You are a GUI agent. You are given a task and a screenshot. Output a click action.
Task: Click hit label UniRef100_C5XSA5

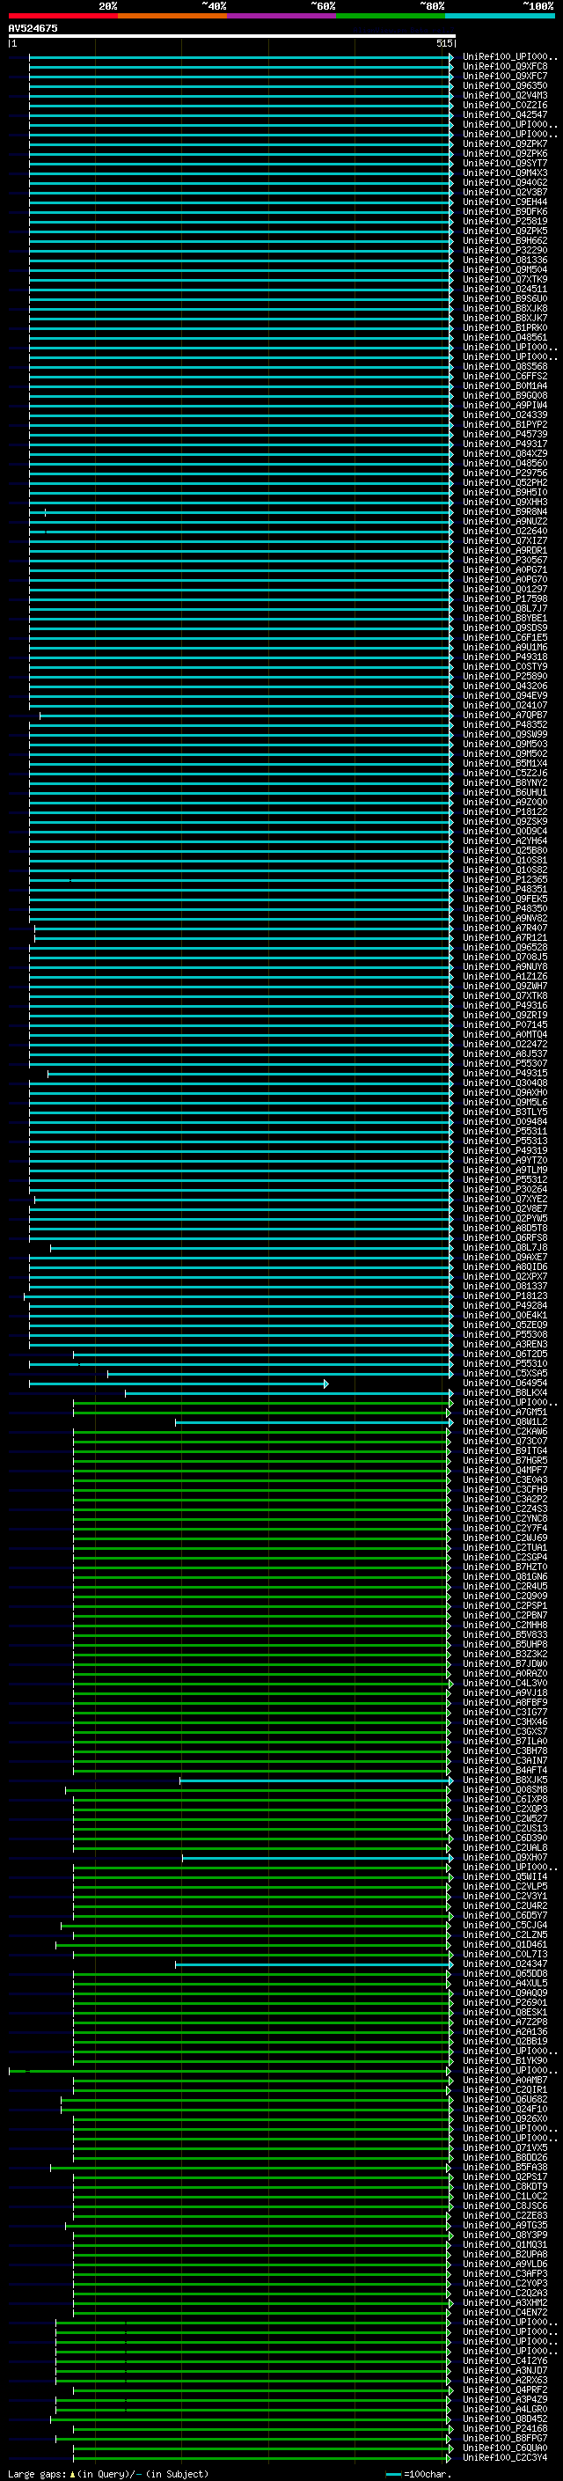point(505,1372)
